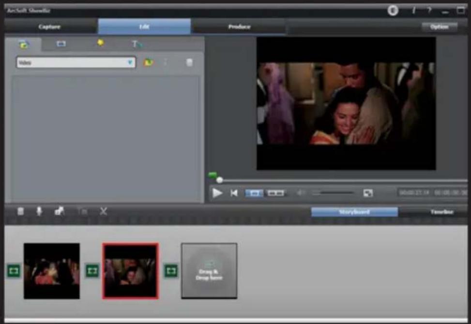
Task: Click the open folder icon beside Video dropdown
Action: (x=149, y=63)
